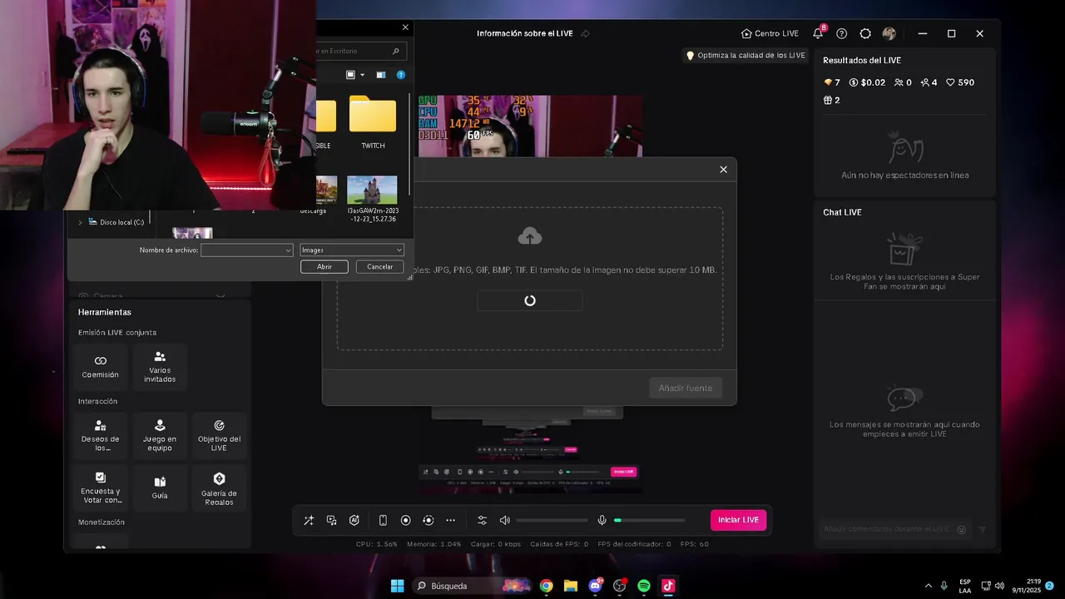This screenshot has height=599, width=1065.
Task: Open Galería de Regalos tool
Action: pos(219,488)
